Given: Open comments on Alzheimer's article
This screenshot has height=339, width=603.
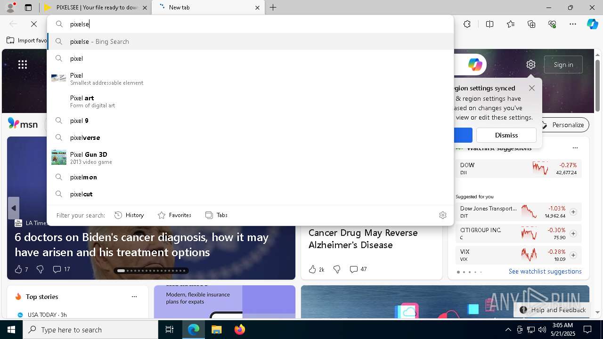Looking at the screenshot, I should (358, 269).
